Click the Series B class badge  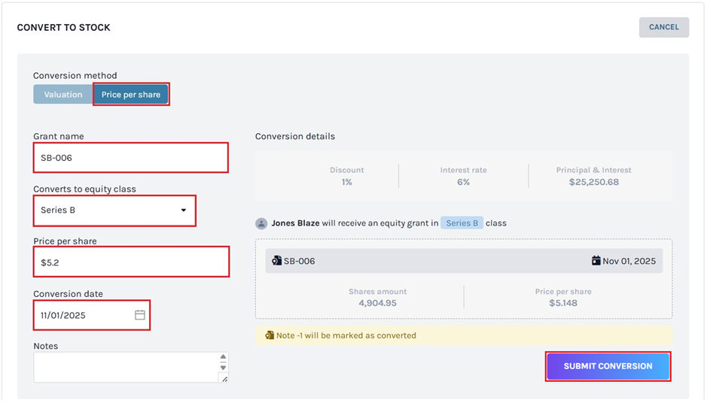click(462, 223)
